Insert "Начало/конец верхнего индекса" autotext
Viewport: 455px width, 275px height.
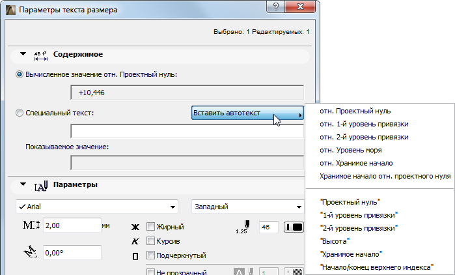[377, 267]
